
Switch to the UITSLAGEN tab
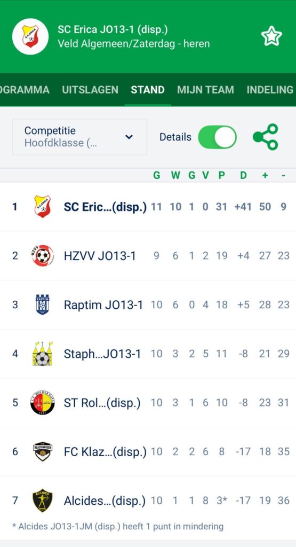[90, 90]
